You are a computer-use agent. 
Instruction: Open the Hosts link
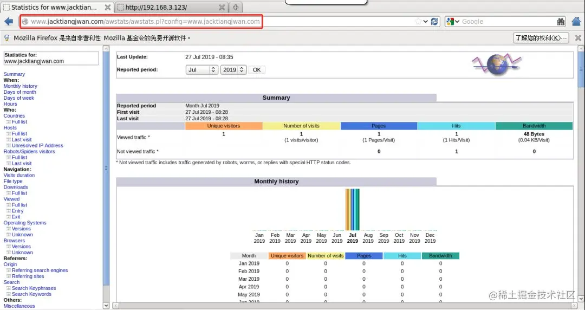click(x=10, y=128)
